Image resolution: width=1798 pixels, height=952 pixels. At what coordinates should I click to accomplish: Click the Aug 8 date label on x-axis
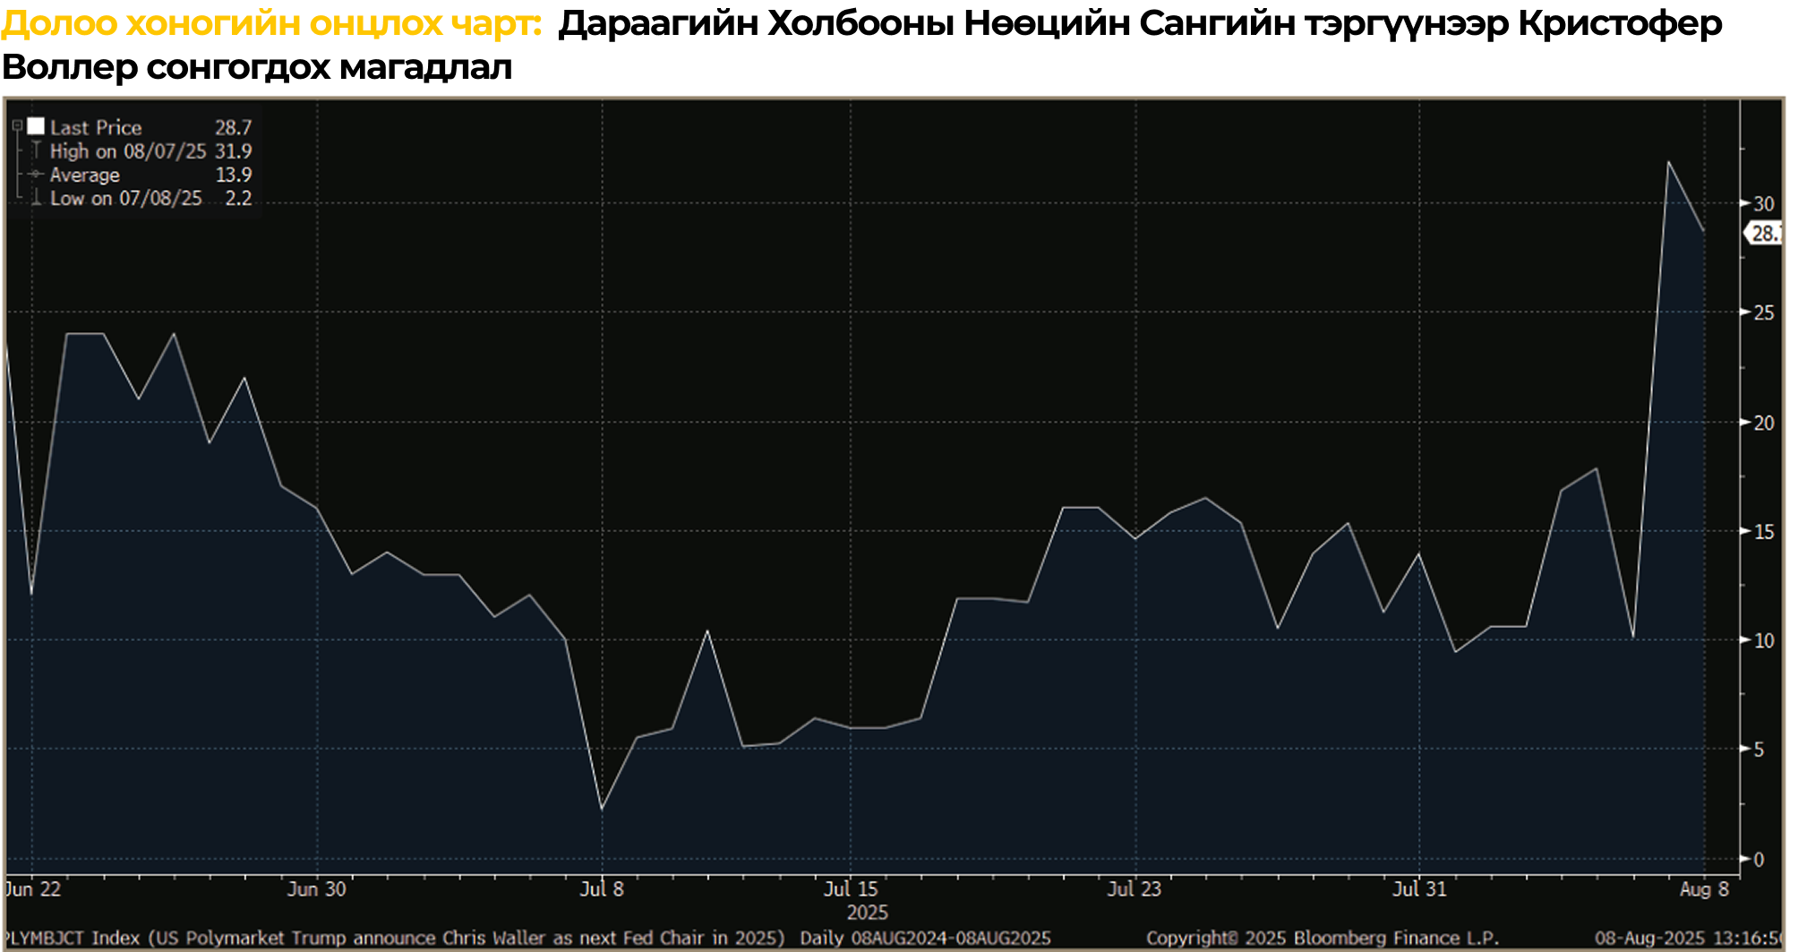pos(1704,889)
